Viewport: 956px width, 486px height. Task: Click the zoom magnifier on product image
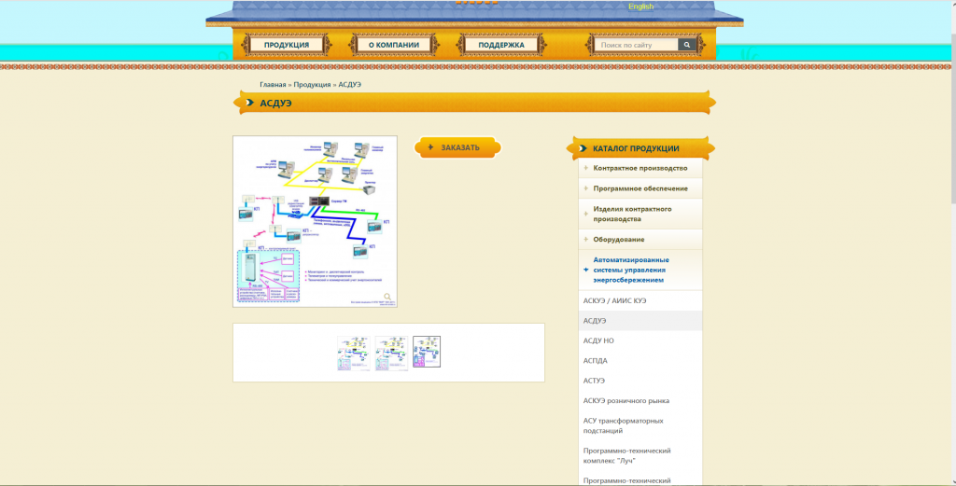(x=387, y=298)
